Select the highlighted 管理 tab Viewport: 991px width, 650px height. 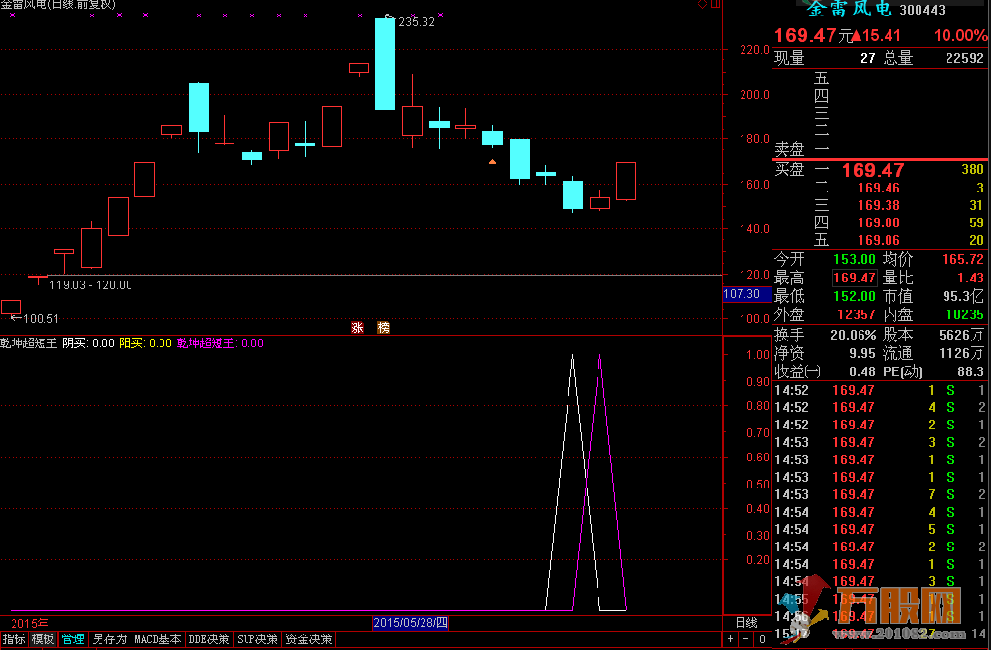coord(73,639)
